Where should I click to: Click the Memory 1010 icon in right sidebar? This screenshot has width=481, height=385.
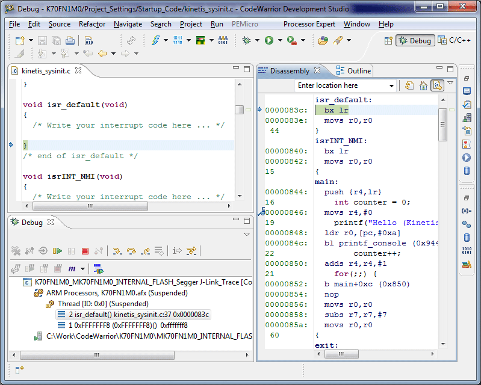[x=467, y=250]
